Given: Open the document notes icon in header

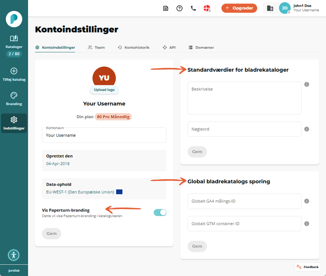Looking at the screenshot, I should click(165, 8).
